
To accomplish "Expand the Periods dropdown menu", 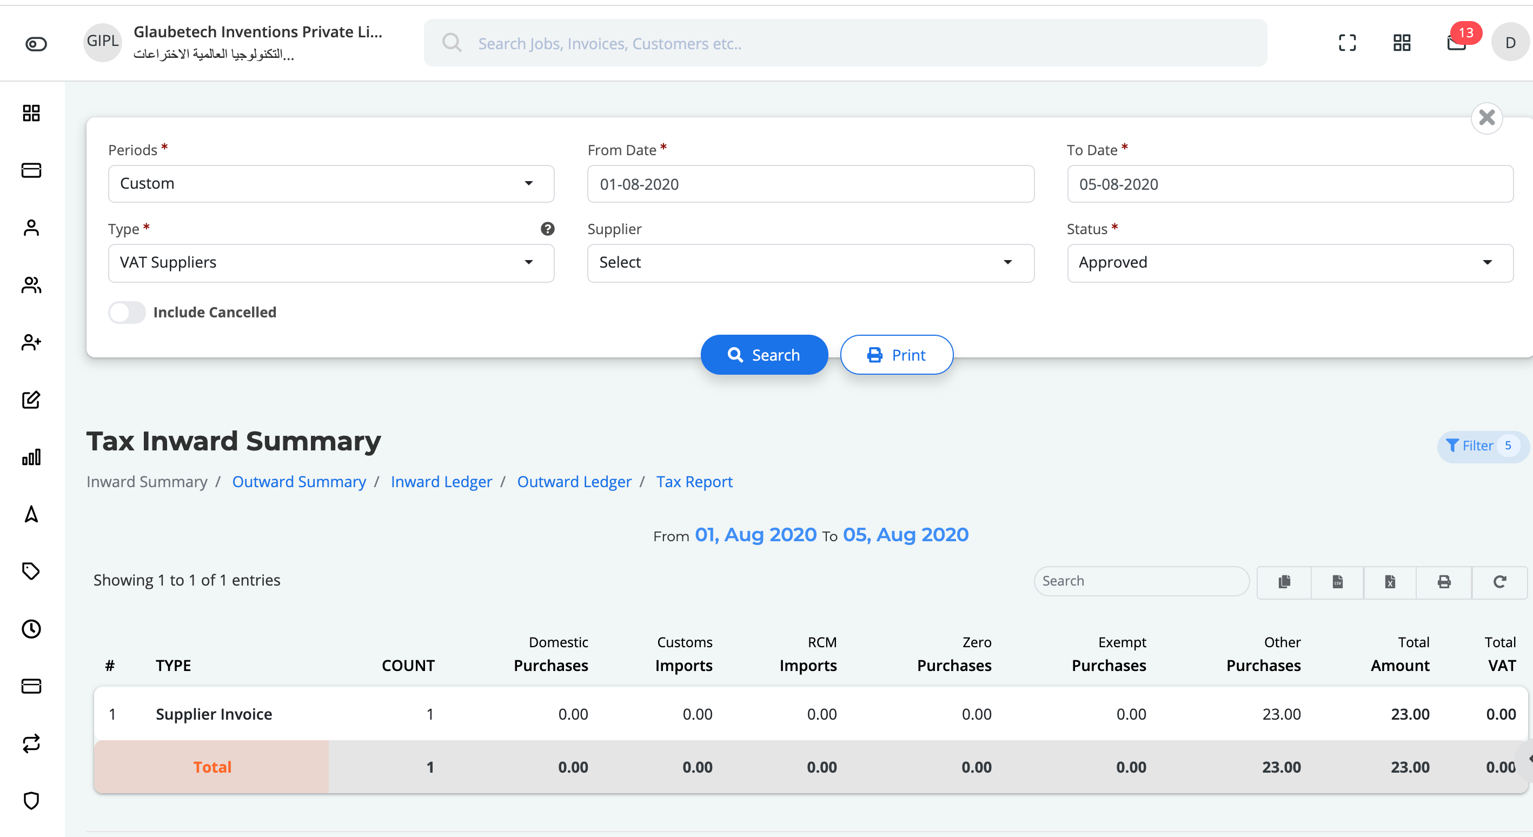I will click(326, 183).
